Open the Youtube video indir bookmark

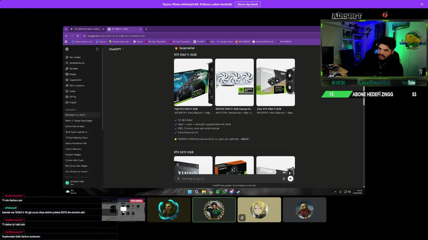click(x=120, y=42)
